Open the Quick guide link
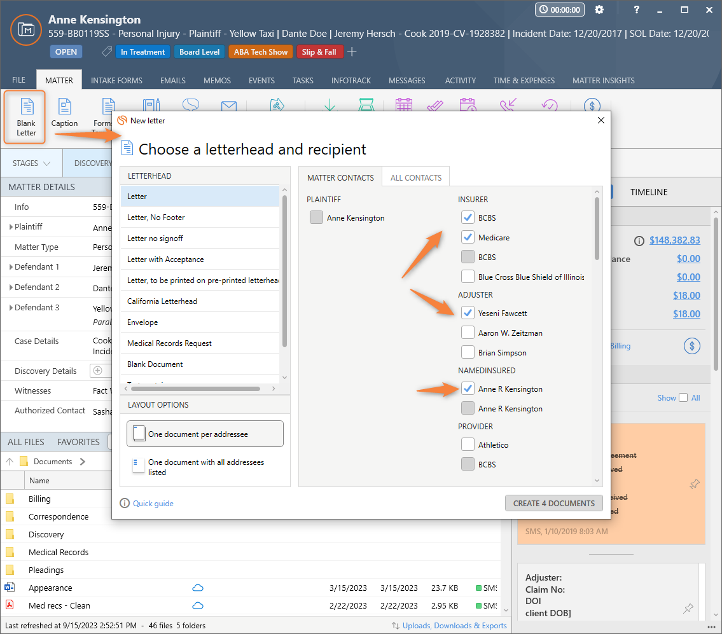Viewport: 722px width, 634px height. (153, 503)
